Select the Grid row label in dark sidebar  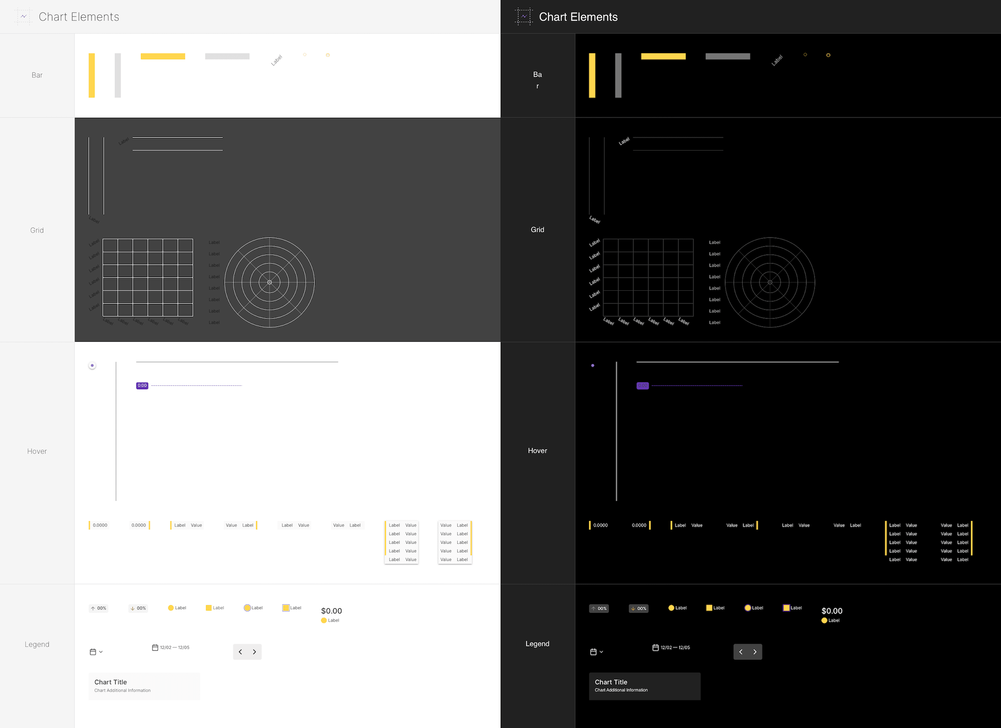pyautogui.click(x=537, y=230)
